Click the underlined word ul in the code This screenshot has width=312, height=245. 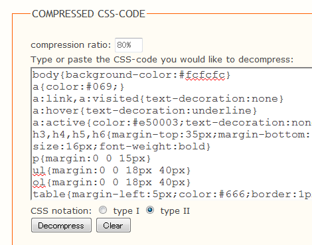(39, 171)
